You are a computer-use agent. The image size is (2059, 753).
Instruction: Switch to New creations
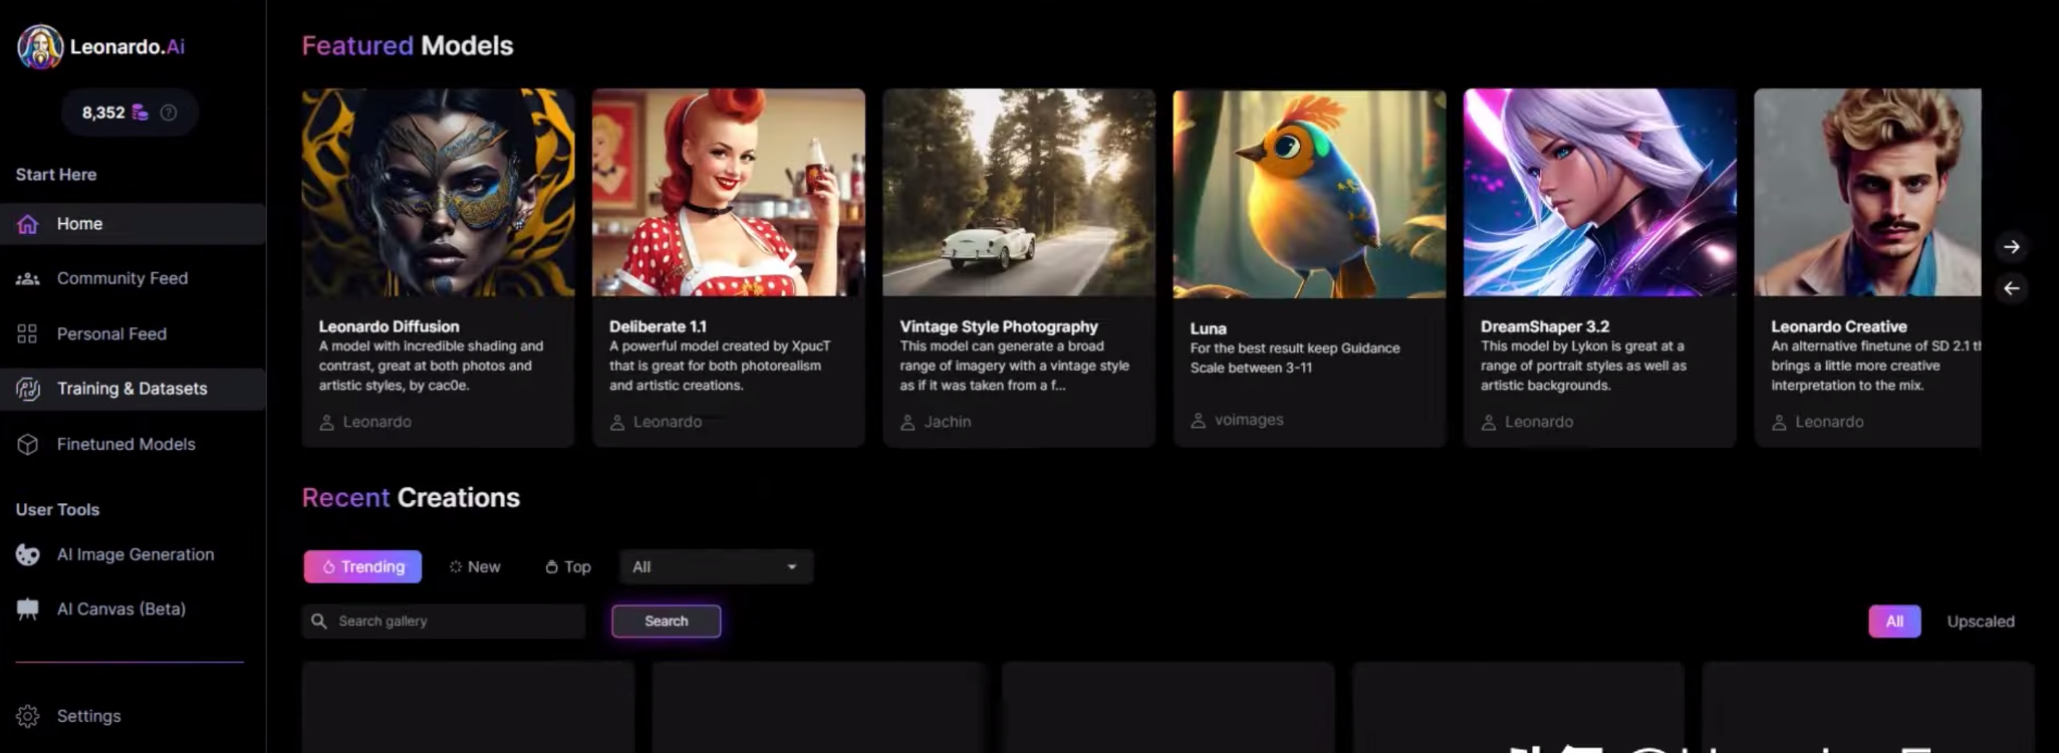(475, 567)
